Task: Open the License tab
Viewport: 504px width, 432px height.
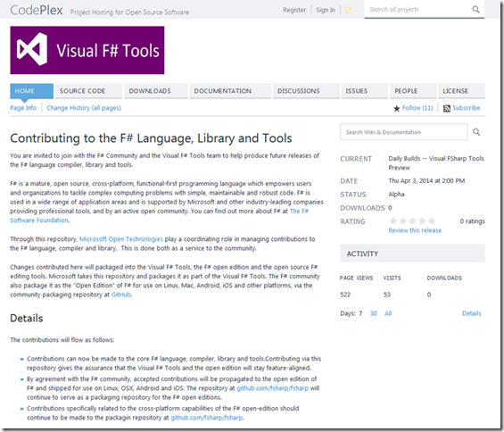Action: (461, 91)
